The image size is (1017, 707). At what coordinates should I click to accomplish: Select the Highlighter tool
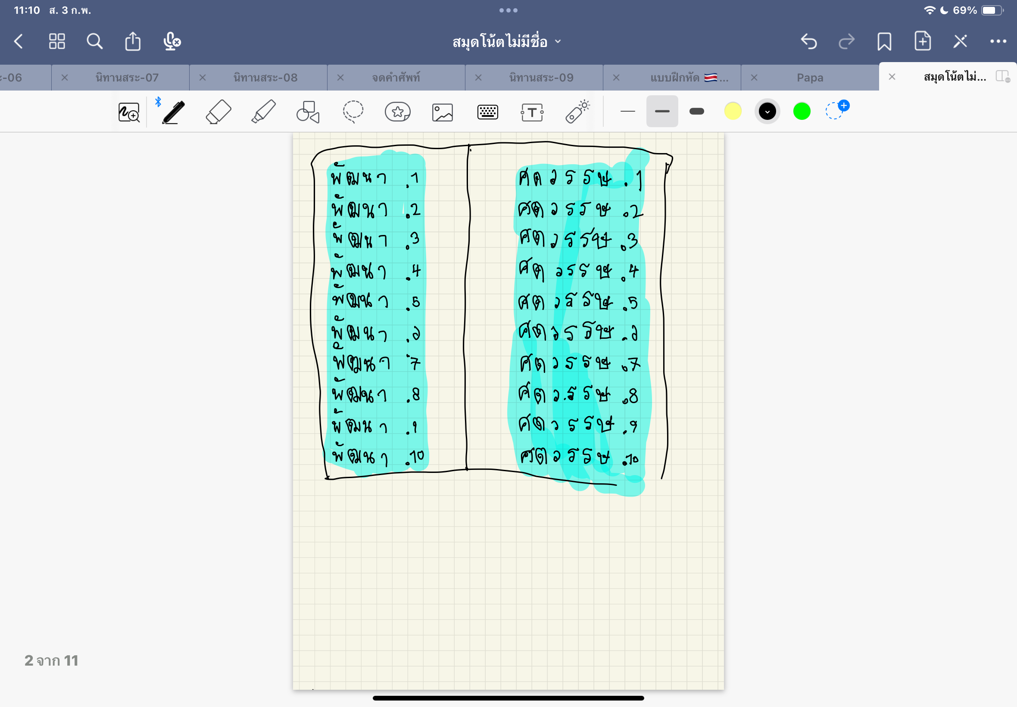(263, 112)
